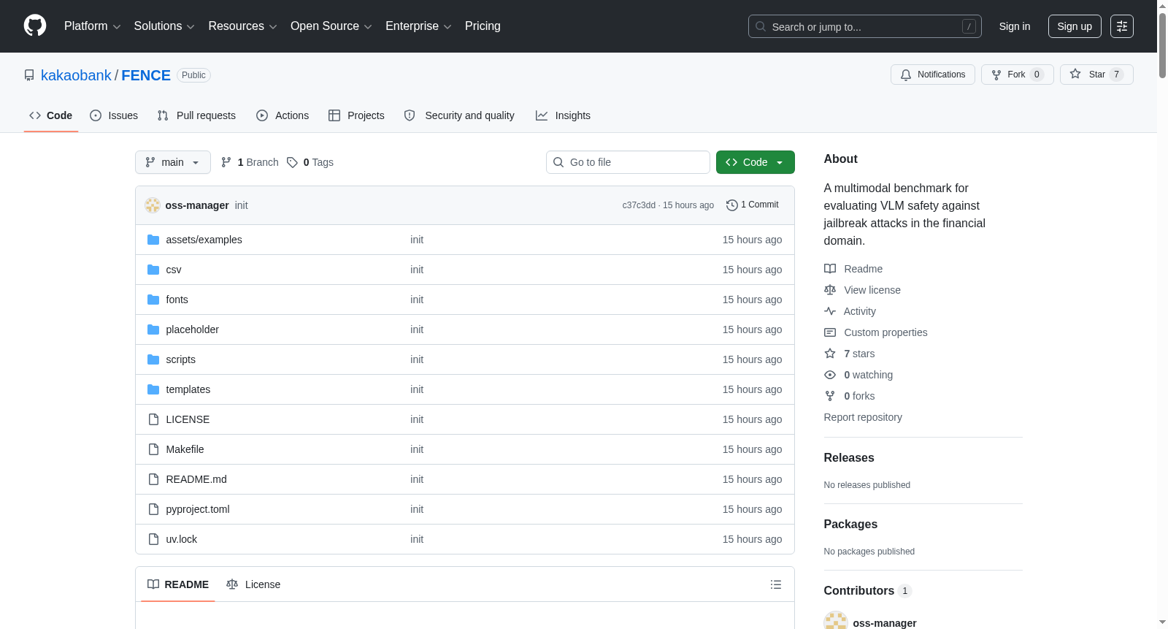This screenshot has width=1168, height=629.
Task: Open the green Code dropdown button
Action: [x=756, y=162]
